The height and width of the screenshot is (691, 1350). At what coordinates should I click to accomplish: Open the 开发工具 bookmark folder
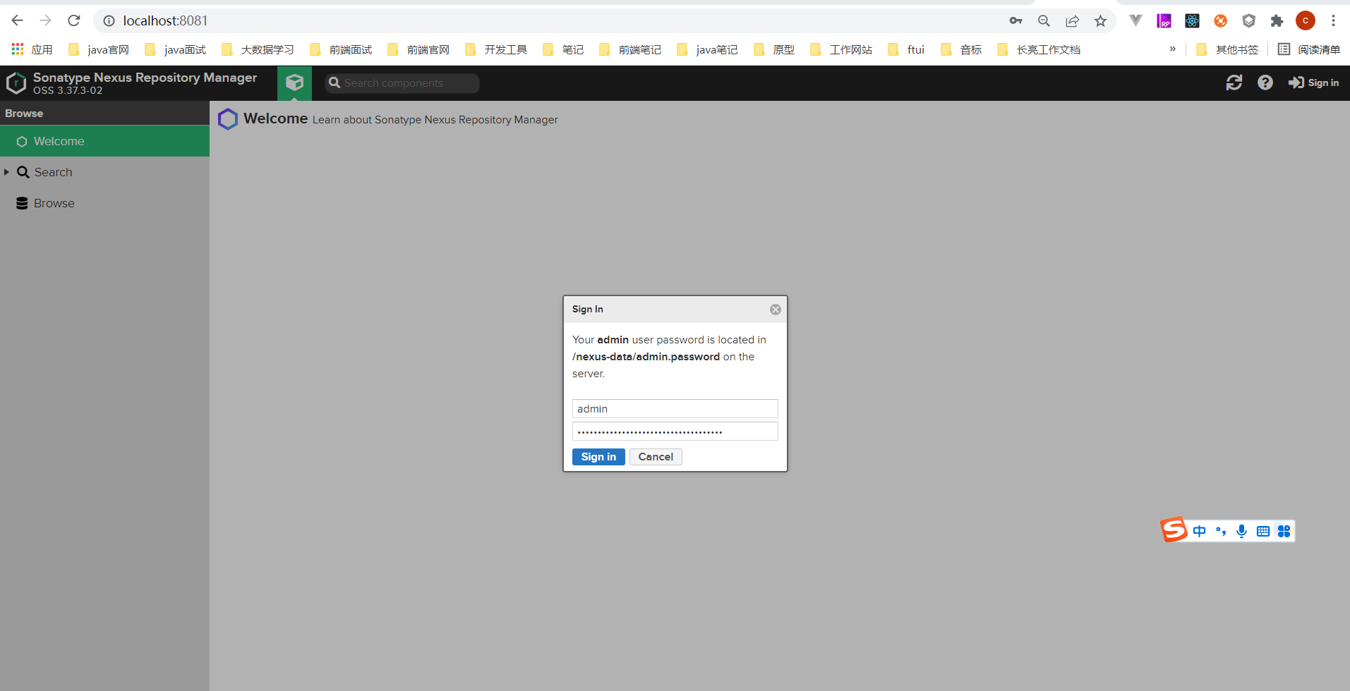coord(496,49)
